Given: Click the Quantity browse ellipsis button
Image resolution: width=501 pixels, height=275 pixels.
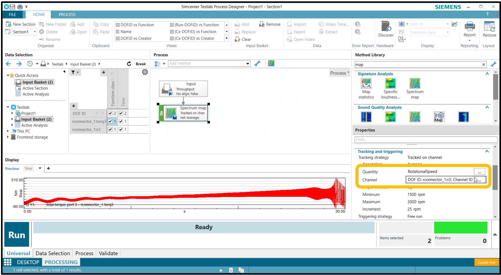Looking at the screenshot, I should tap(479, 172).
